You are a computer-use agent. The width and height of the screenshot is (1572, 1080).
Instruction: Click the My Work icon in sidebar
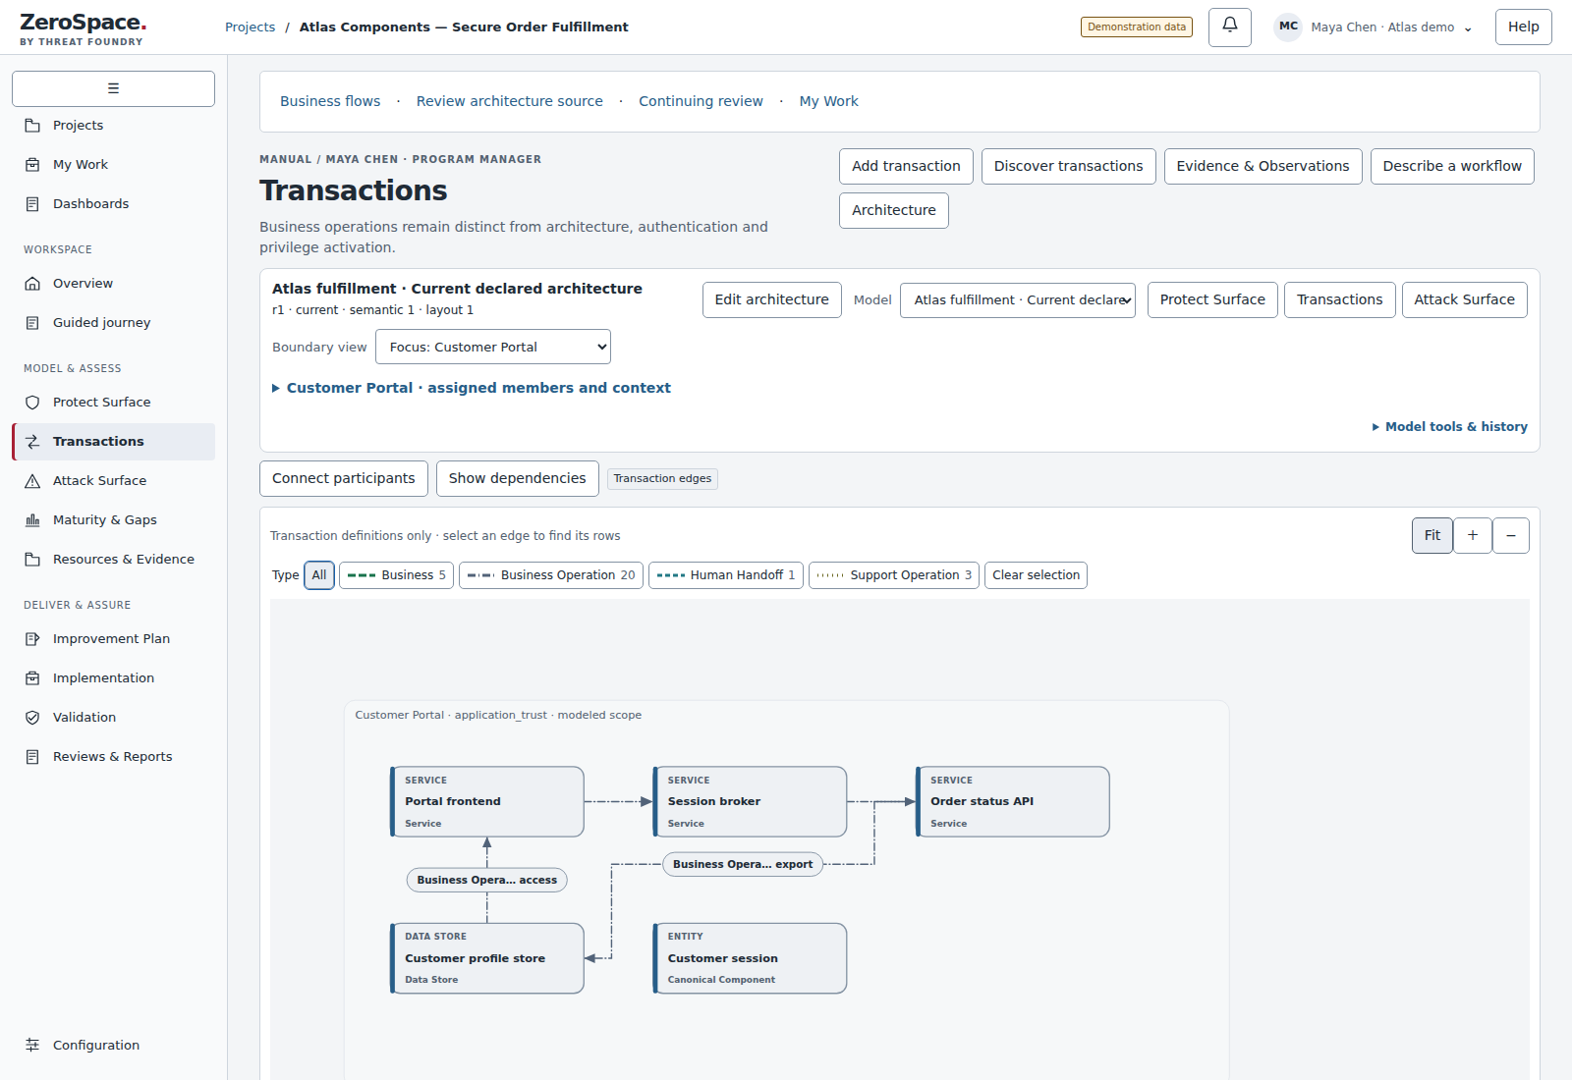(x=32, y=165)
